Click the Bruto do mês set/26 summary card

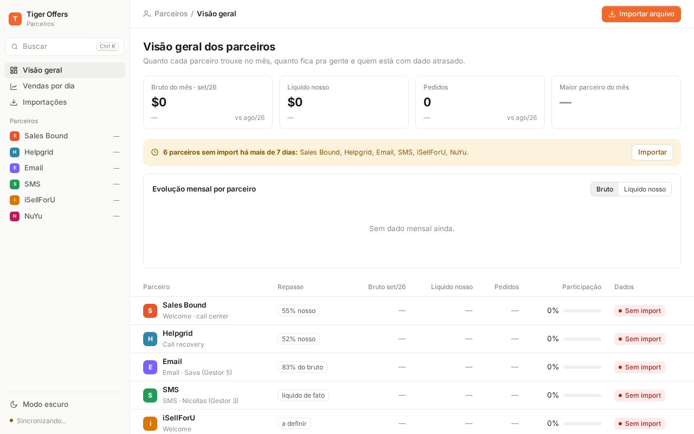(208, 102)
